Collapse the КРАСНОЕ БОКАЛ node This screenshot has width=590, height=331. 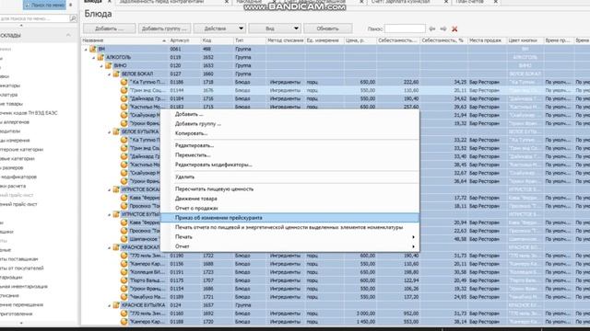[x=110, y=247]
